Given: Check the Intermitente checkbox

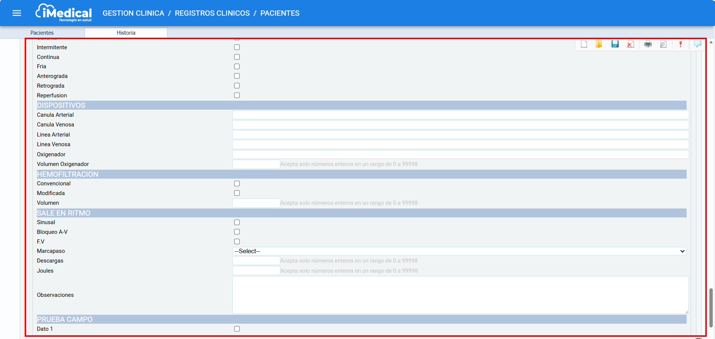Looking at the screenshot, I should click(x=237, y=47).
